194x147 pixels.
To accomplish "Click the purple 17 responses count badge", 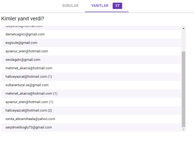I will [117, 6].
